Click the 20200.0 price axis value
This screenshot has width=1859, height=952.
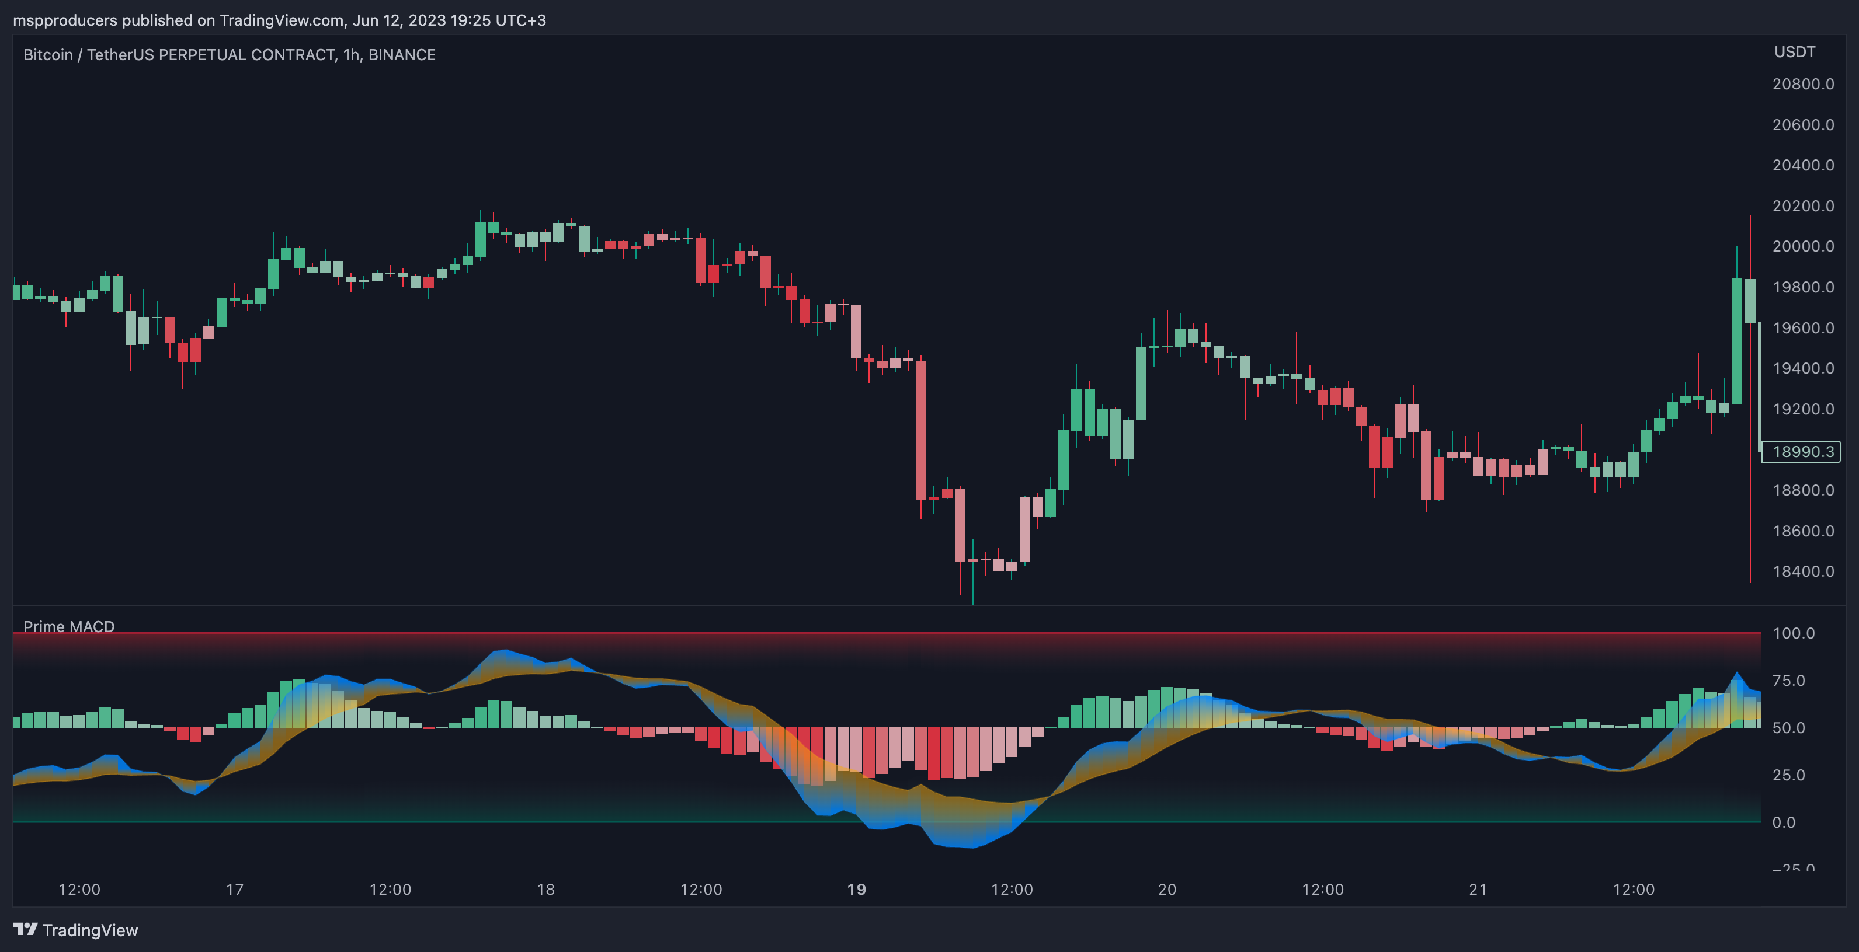[x=1803, y=205]
